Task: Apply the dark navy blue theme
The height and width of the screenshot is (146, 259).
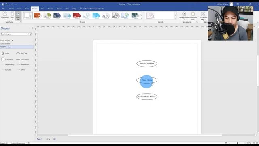Action: point(57,16)
